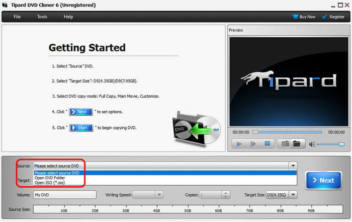Open the snapshot folder icon
Screen dimensions: 352x222
tap(297, 144)
